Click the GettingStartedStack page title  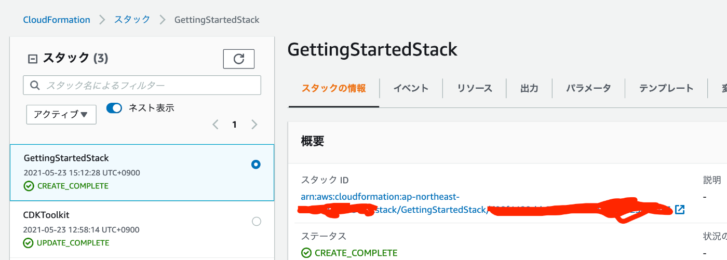372,49
